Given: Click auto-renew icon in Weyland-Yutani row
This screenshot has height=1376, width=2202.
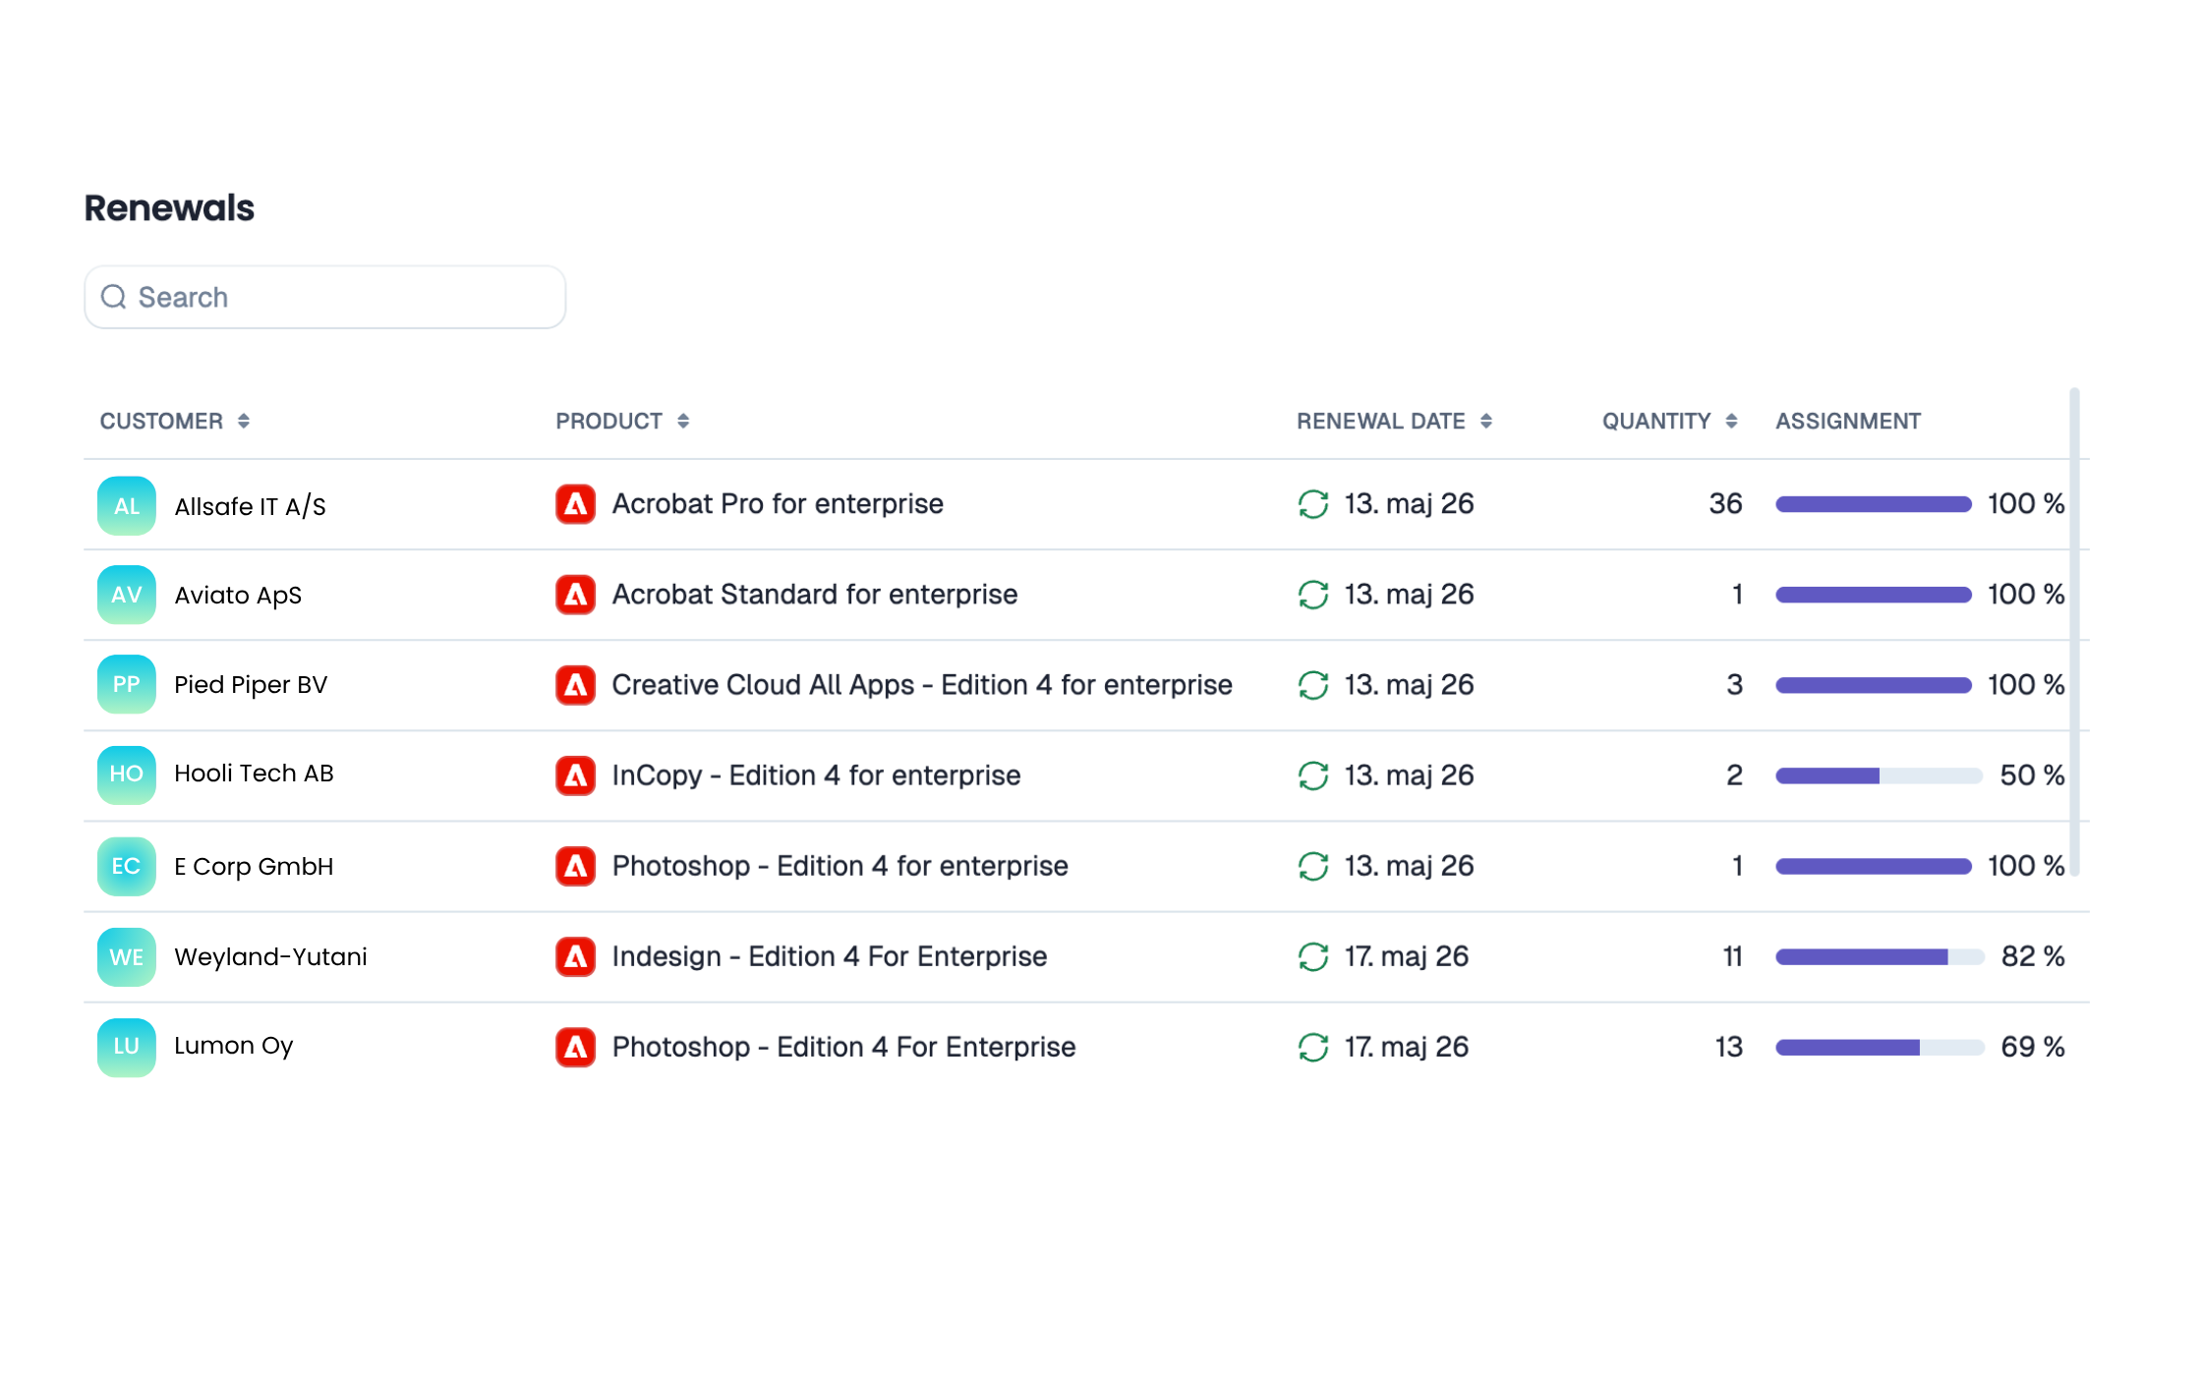Looking at the screenshot, I should click(1313, 956).
